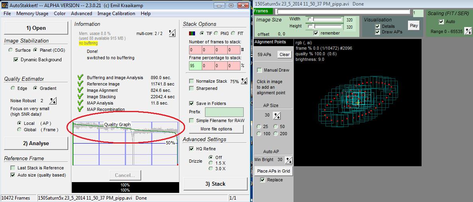Select Drizzle 1.5 X option
The image size is (473, 202).
[211, 163]
